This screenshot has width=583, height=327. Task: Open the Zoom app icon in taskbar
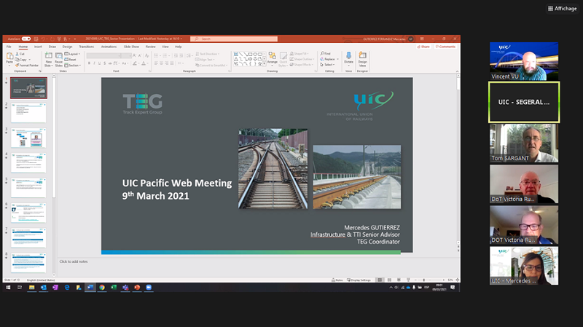click(149, 287)
